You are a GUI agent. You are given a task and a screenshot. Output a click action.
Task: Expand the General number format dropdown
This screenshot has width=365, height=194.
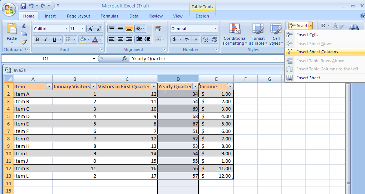(215, 29)
